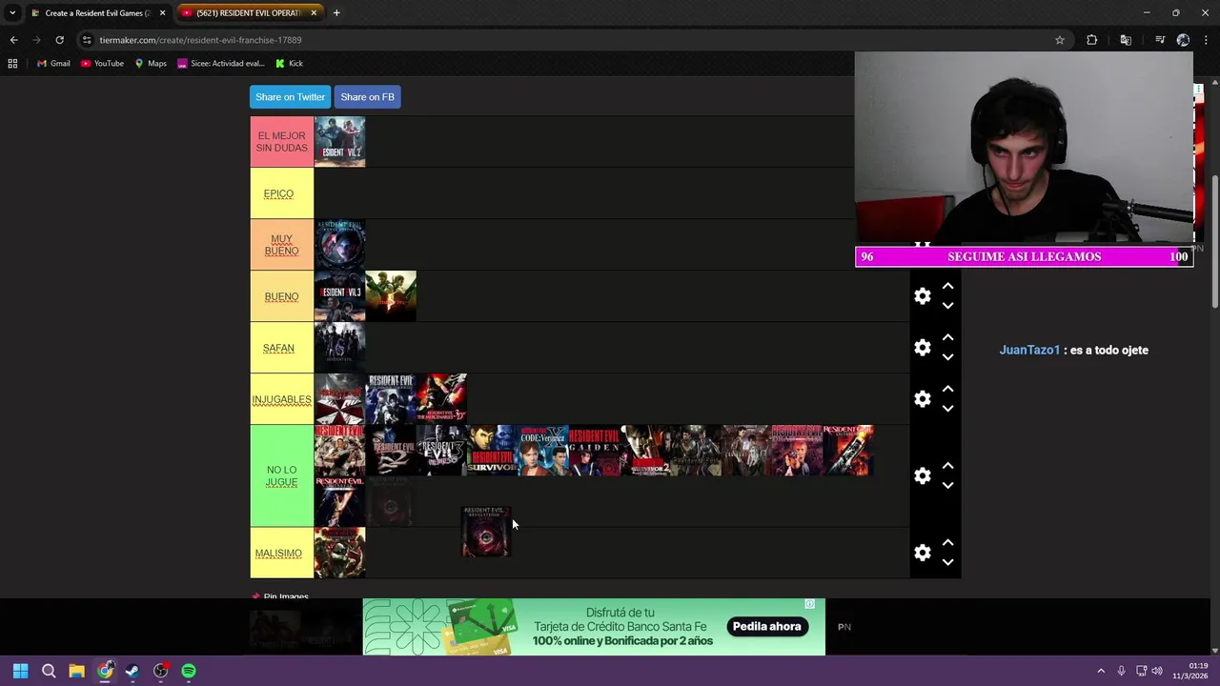The image size is (1220, 686).
Task: Edit the MUY BUENO tier label
Action: click(x=282, y=245)
